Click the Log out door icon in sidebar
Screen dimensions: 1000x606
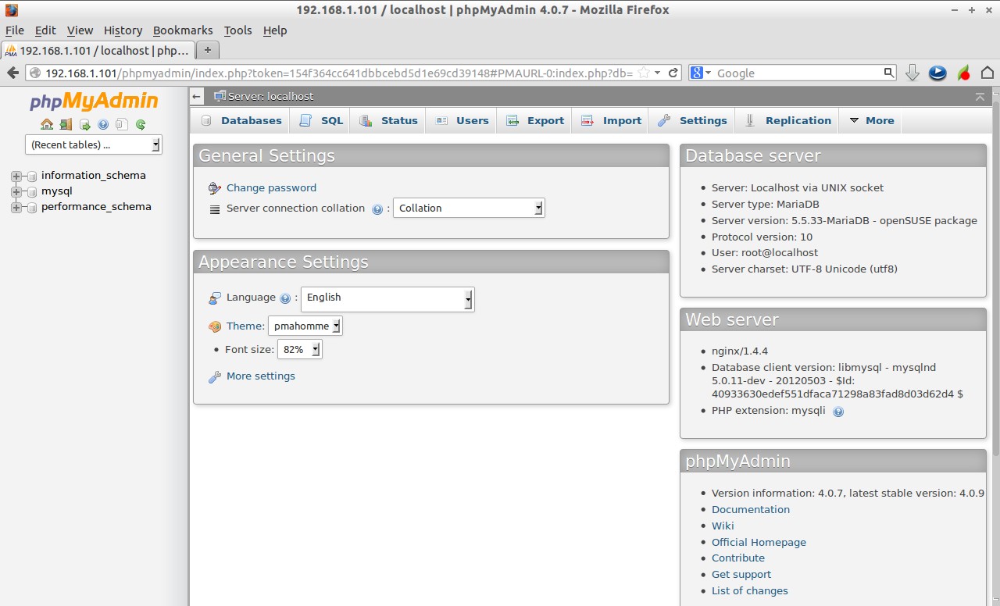[66, 124]
